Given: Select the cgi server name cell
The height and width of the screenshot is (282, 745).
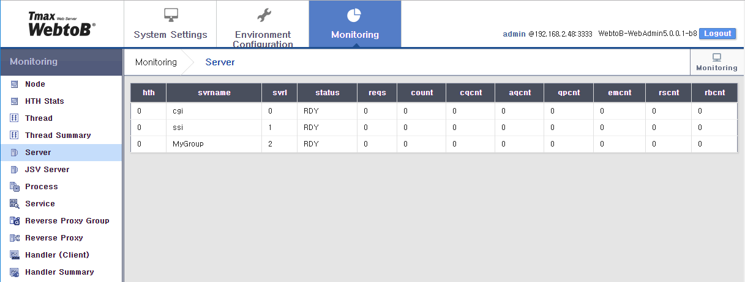Looking at the screenshot, I should pyautogui.click(x=214, y=111).
